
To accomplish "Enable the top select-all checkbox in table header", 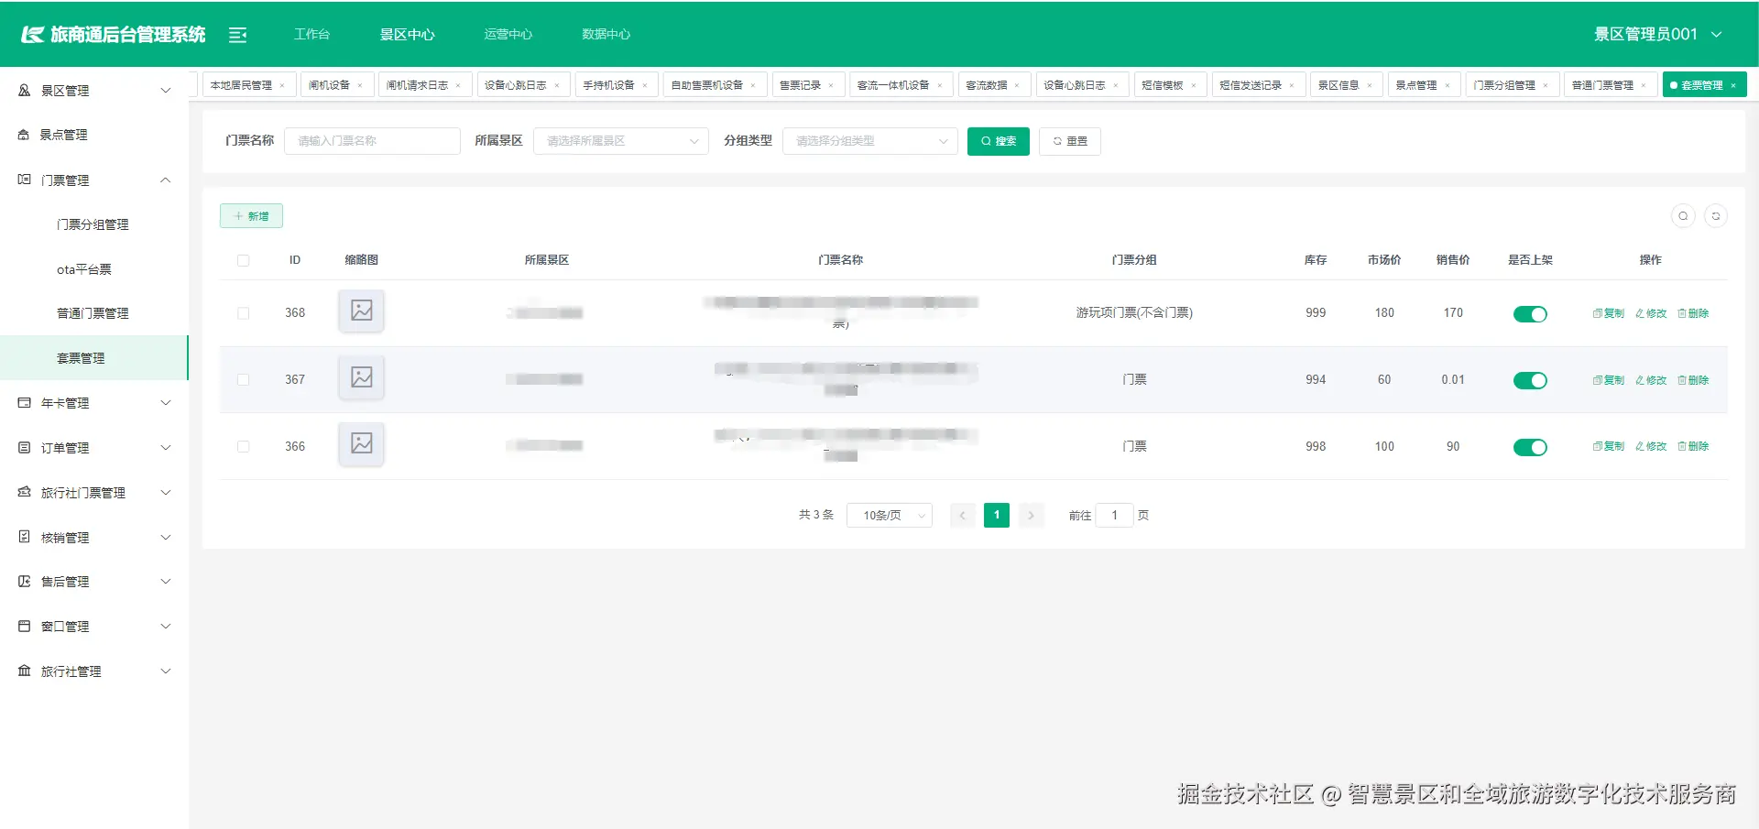I will coord(243,260).
